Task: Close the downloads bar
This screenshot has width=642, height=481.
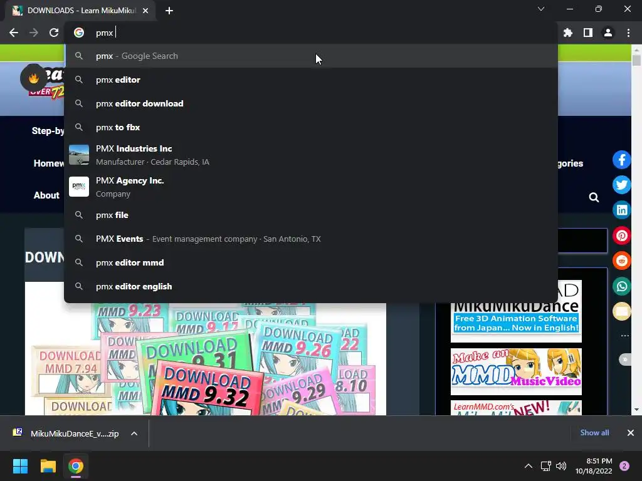Action: (631, 433)
